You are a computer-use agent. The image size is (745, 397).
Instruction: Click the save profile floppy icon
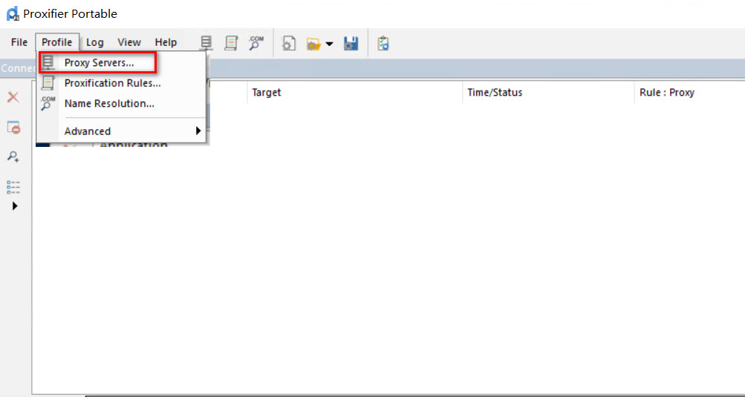(x=351, y=44)
